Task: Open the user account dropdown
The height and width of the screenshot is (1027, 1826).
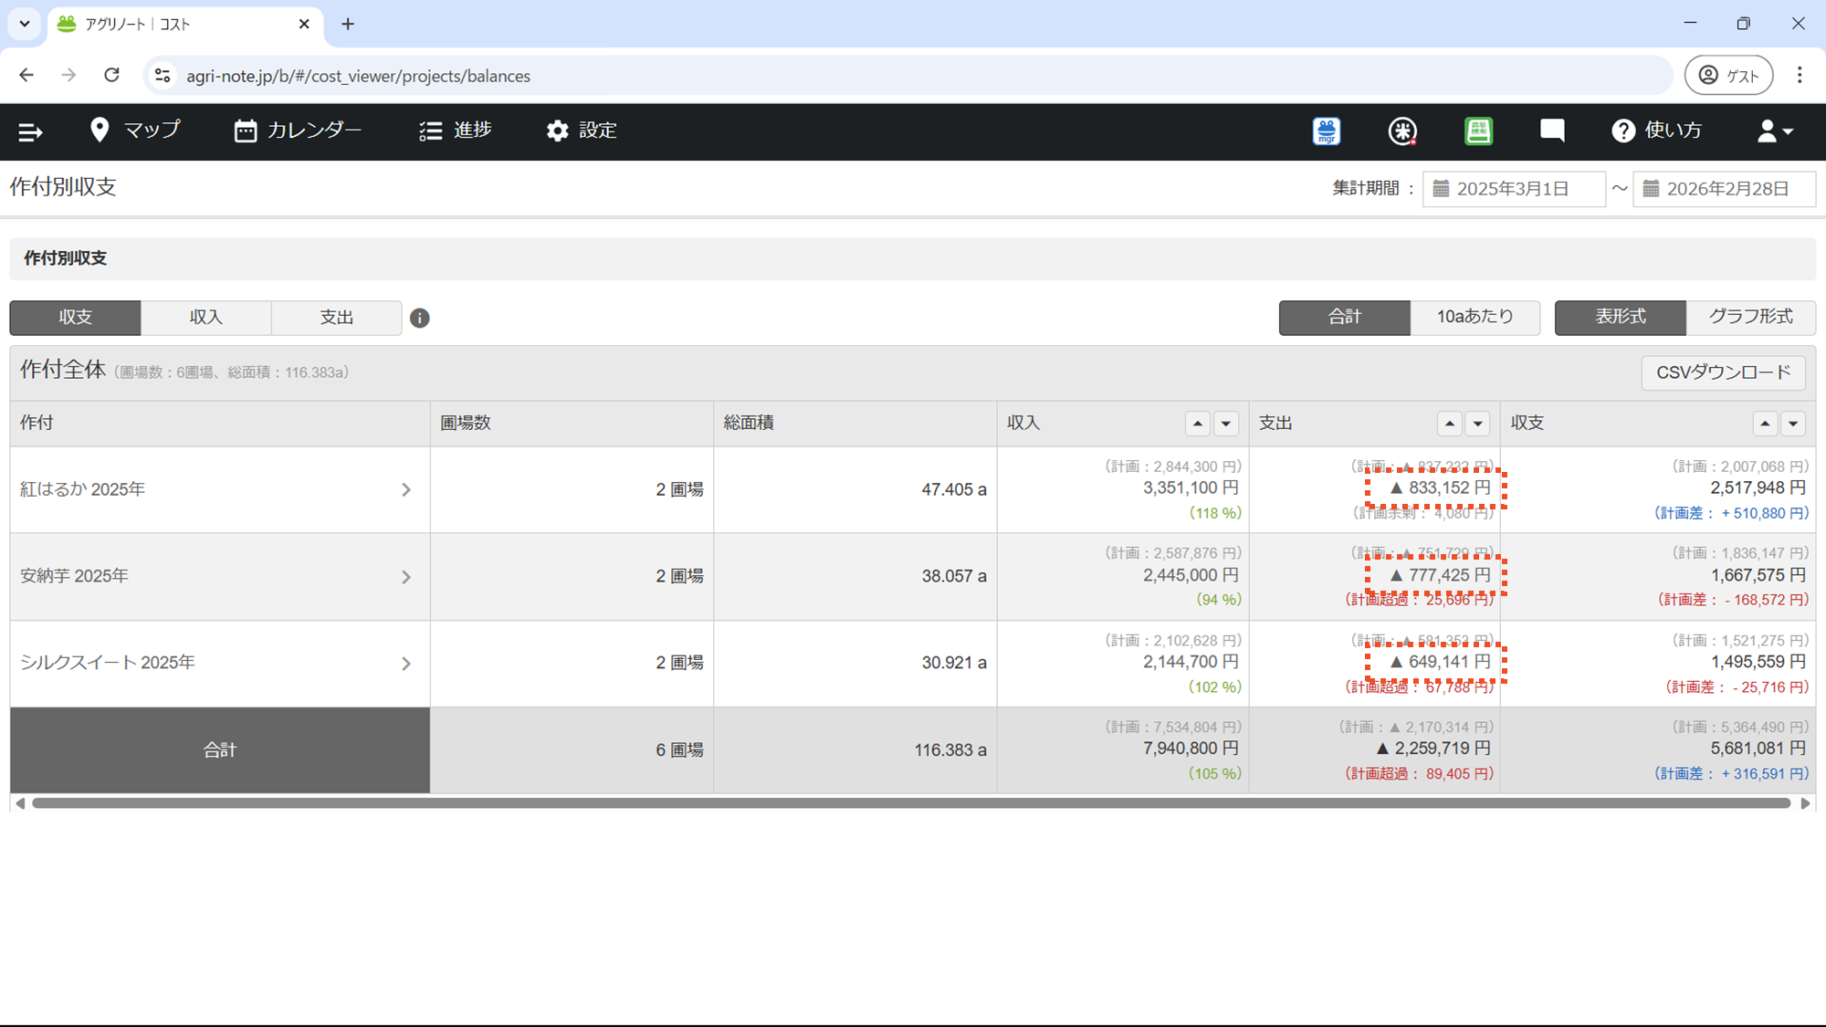Action: point(1775,131)
